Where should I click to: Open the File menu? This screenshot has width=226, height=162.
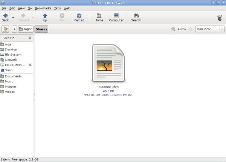(4, 8)
